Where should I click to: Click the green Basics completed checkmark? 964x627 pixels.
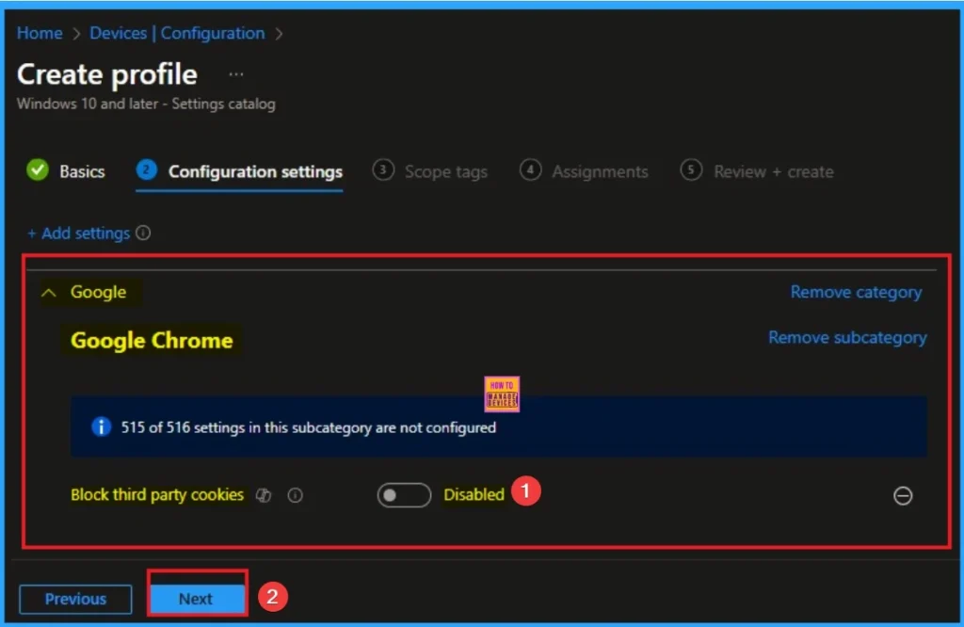tap(38, 169)
